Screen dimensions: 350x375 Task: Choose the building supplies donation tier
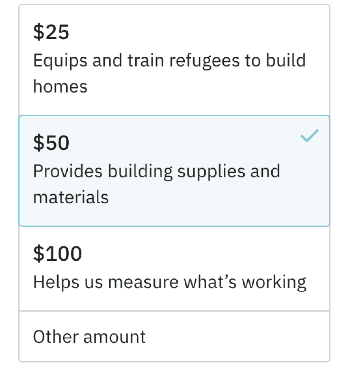[174, 171]
